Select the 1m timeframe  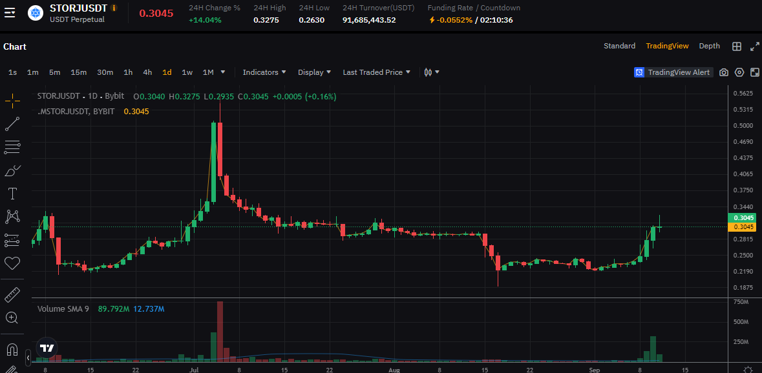click(32, 72)
